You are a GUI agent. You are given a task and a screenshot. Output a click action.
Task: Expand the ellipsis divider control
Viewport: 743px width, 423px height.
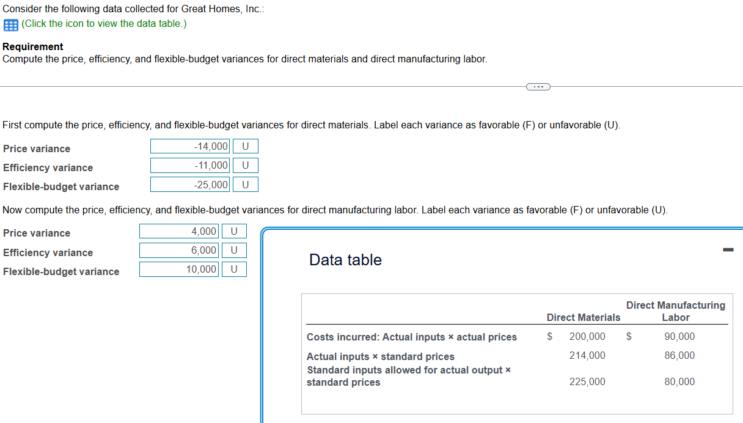[x=538, y=86]
